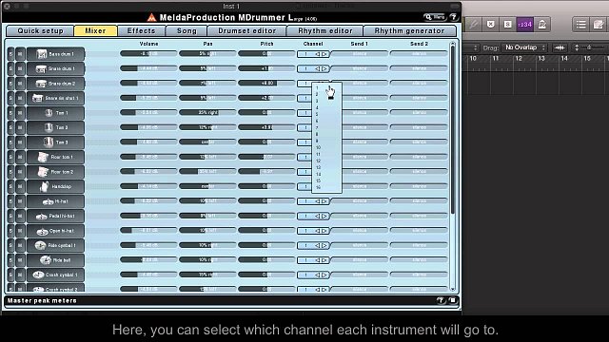Image resolution: width=609 pixels, height=342 pixels.
Task: Click the Snare drum 2 pitch slider
Action: coord(266,84)
